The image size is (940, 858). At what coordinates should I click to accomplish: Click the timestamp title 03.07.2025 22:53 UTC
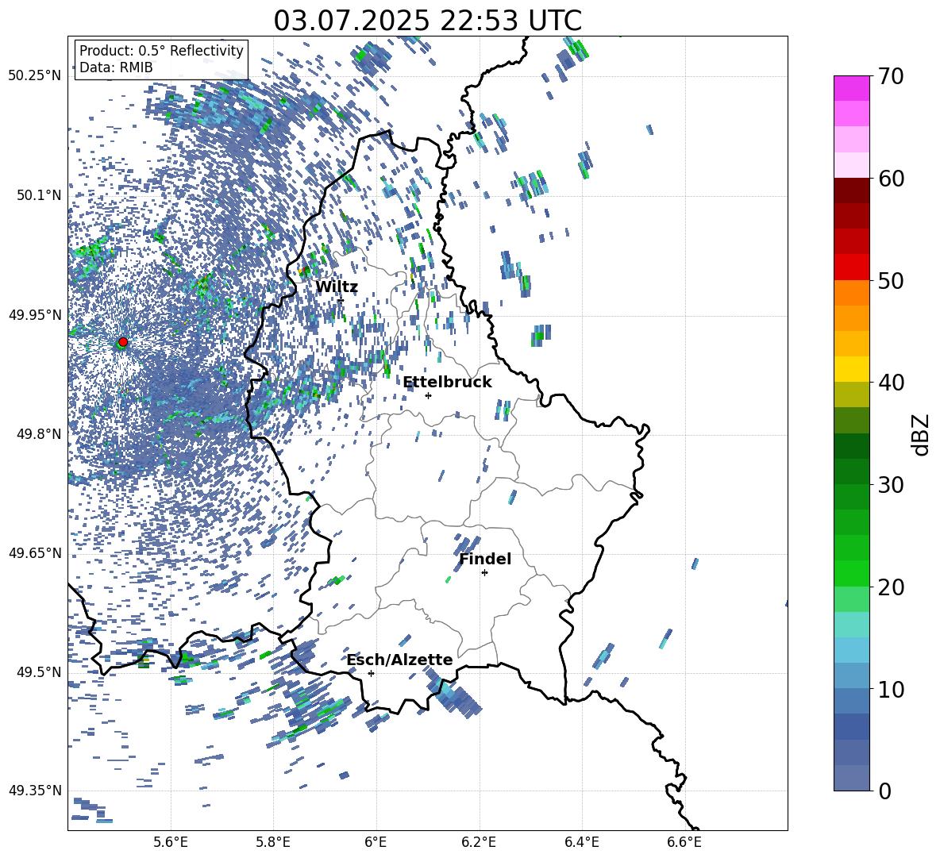pyautogui.click(x=427, y=21)
